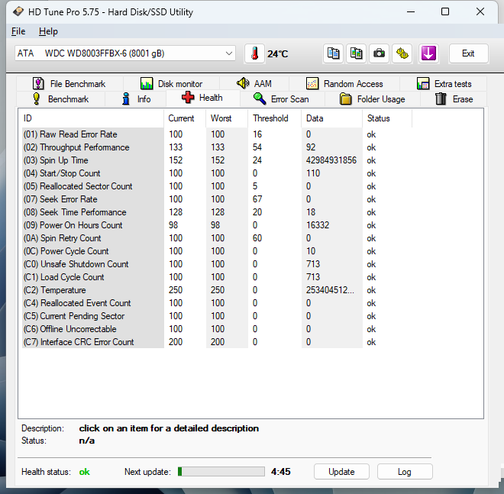Select the (04) Start/Stop Count row
This screenshot has width=504, height=494.
coord(217,173)
